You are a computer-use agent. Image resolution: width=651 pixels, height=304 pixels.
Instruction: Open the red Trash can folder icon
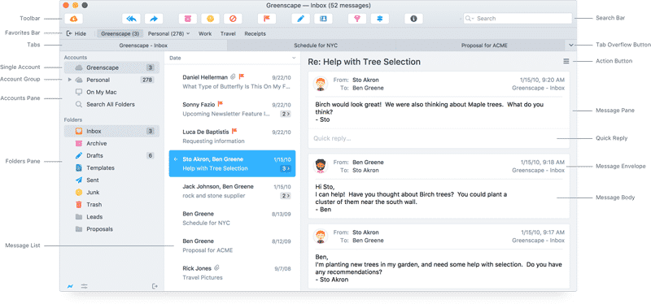79,205
